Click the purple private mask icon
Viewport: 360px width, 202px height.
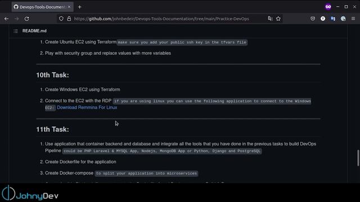[328, 7]
